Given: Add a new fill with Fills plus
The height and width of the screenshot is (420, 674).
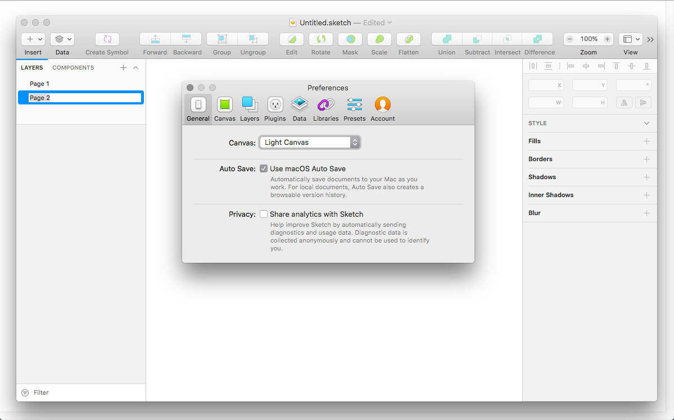Looking at the screenshot, I should pos(646,141).
